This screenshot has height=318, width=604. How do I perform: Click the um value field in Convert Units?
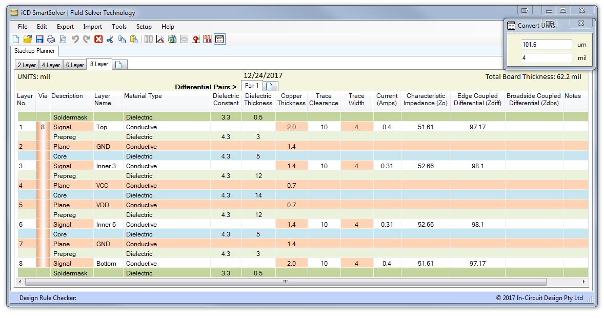point(546,45)
